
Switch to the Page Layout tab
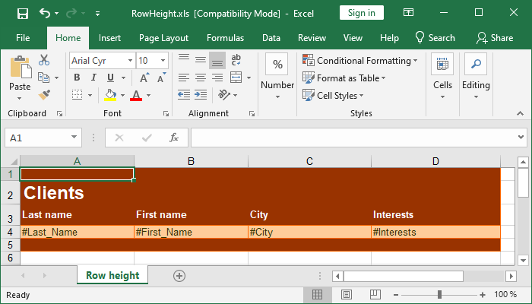[163, 38]
